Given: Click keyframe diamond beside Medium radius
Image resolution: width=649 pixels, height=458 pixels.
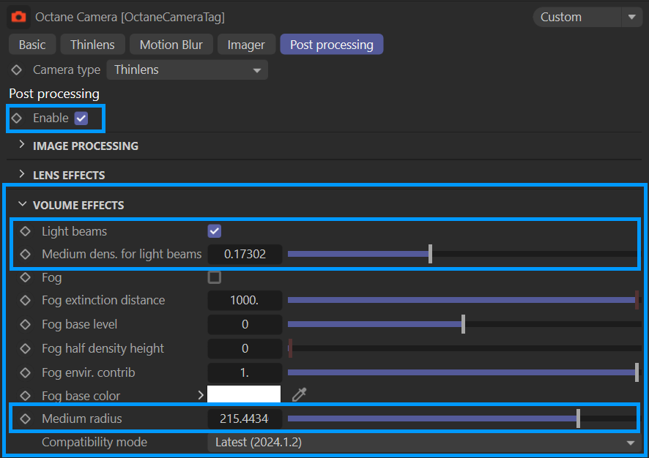Looking at the screenshot, I should click(26, 419).
